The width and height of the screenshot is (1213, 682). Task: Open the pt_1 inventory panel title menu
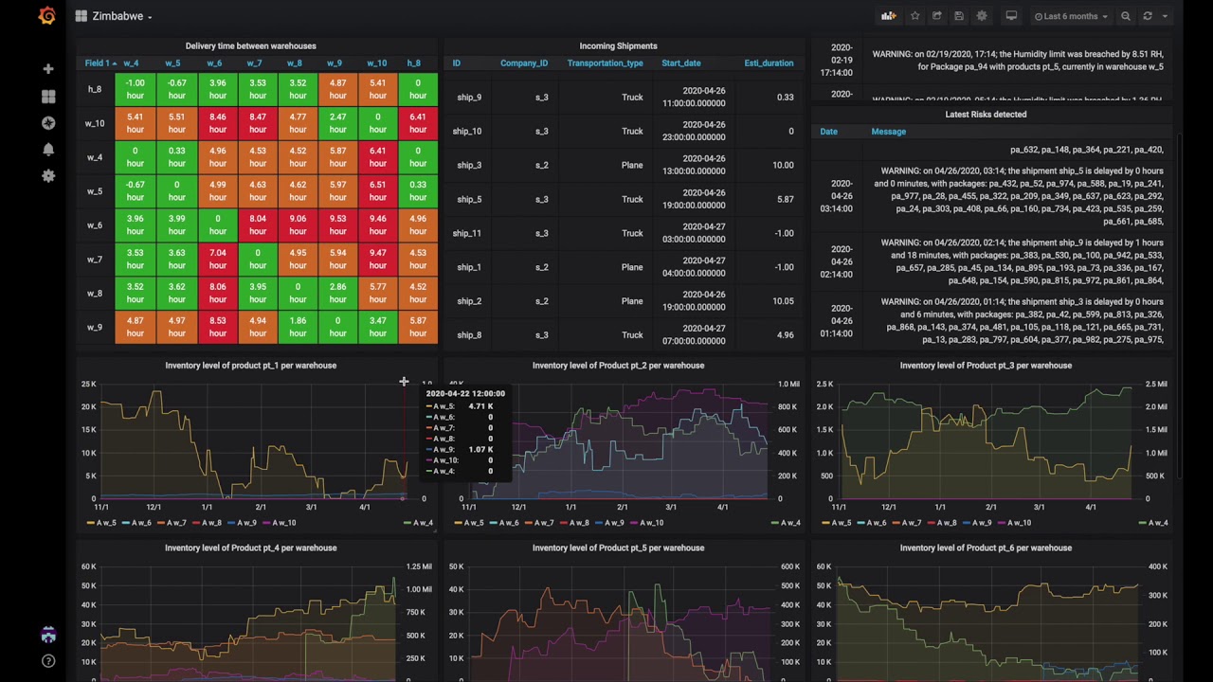tap(251, 366)
